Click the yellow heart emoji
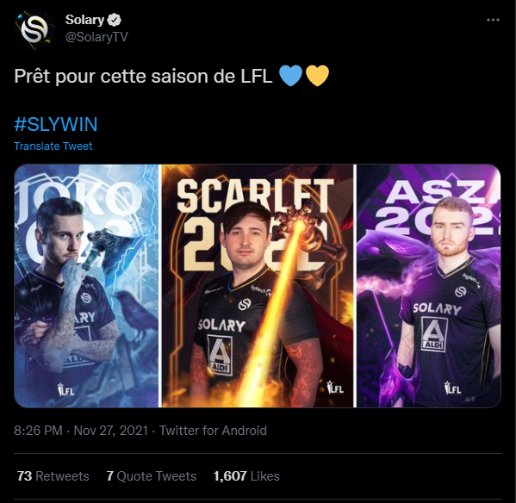 click(317, 76)
